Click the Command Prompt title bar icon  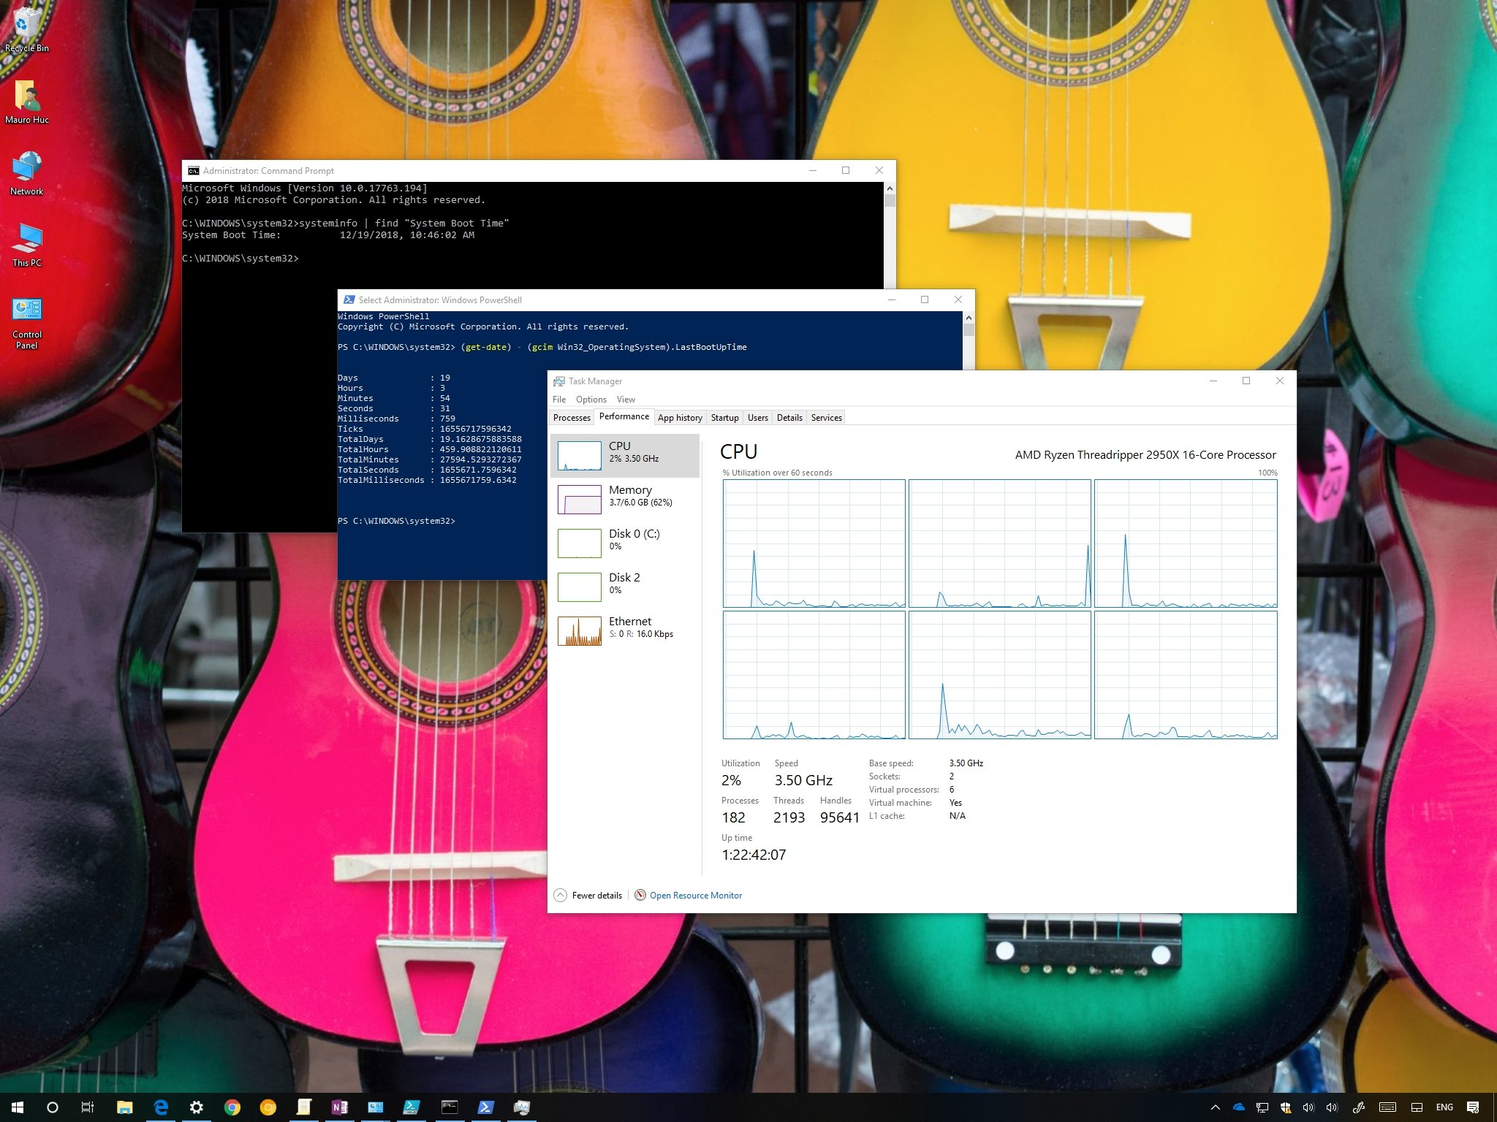coord(194,171)
